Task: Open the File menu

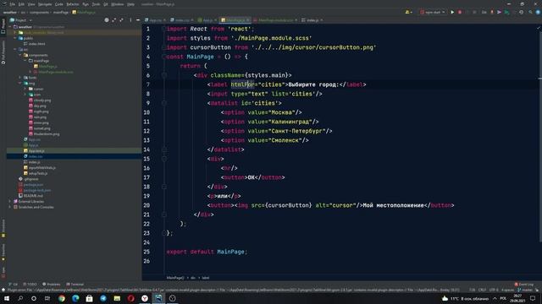Action: [x=13, y=4]
